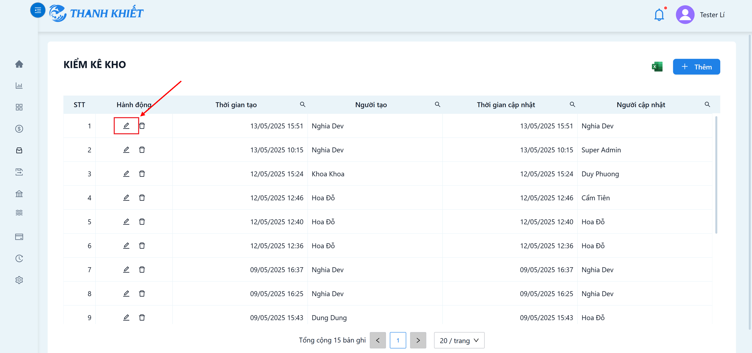
Task: Delete row 8 record
Action: 142,293
